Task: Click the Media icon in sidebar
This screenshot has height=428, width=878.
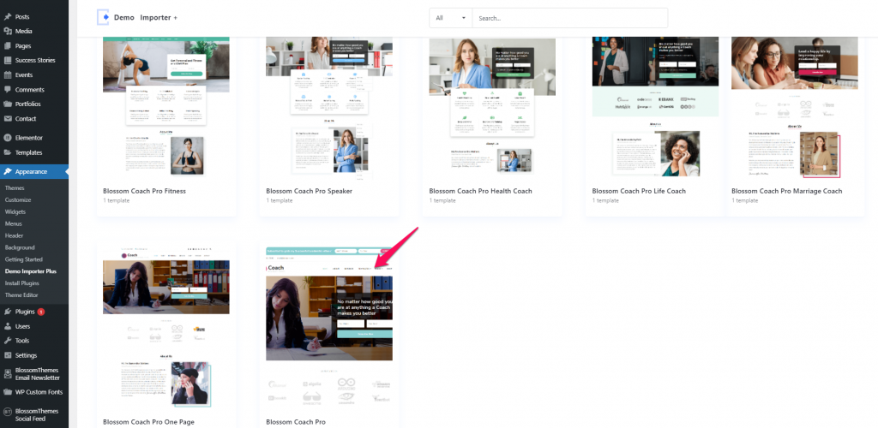Action: click(8, 32)
